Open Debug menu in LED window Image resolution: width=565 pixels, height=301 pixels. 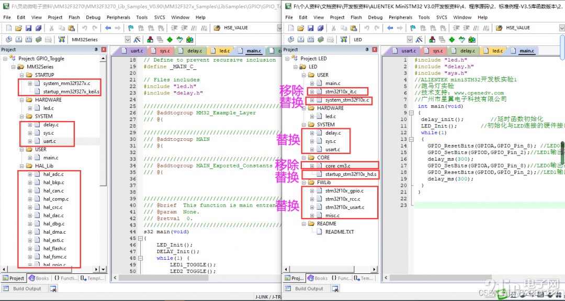(375, 17)
